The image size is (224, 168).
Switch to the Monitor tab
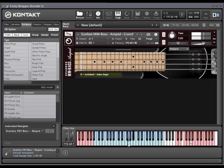pyautogui.click(x=37, y=24)
